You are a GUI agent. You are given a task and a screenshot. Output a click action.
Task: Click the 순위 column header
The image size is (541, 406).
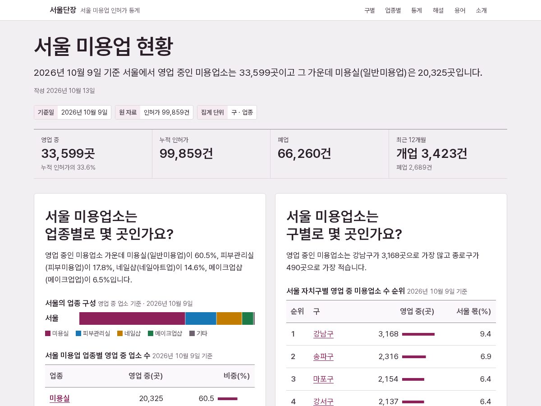point(297,311)
